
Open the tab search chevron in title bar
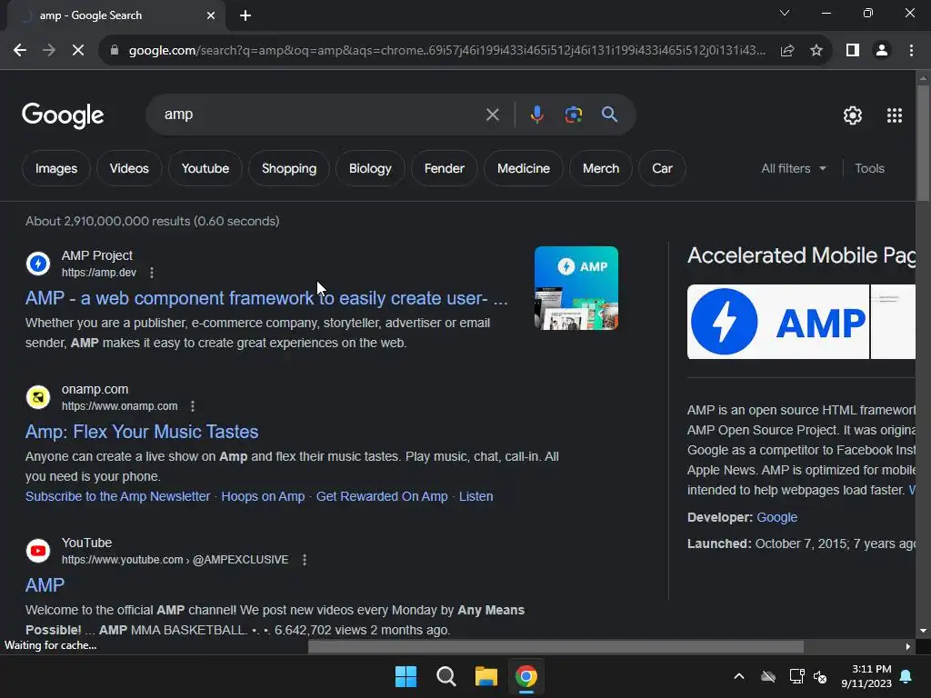coord(785,13)
